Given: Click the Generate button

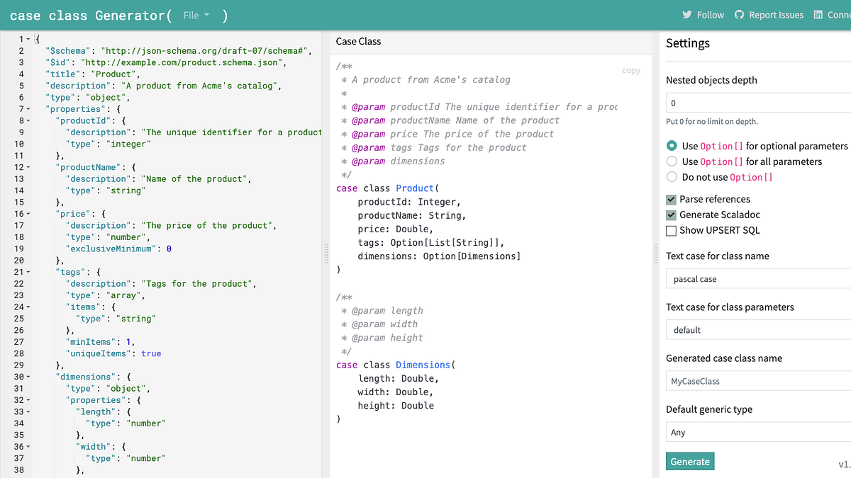Looking at the screenshot, I should point(689,461).
